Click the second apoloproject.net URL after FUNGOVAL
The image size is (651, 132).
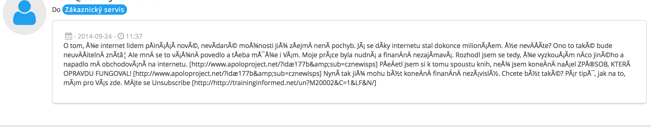(227, 73)
